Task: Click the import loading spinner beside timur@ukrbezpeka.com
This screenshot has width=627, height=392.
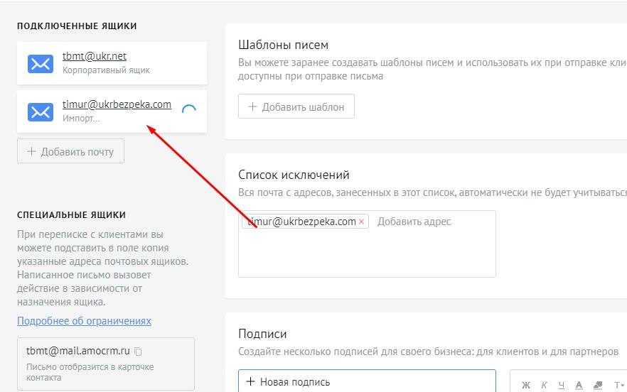Action: click(189, 109)
